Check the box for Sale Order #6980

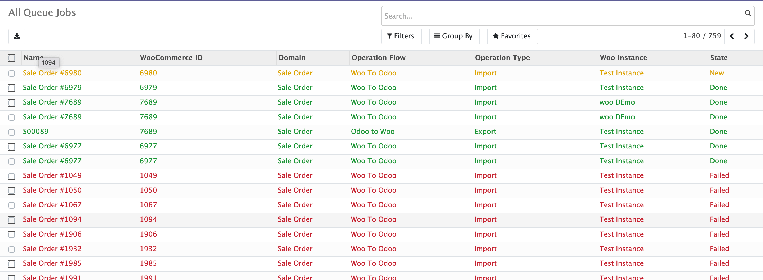[12, 73]
